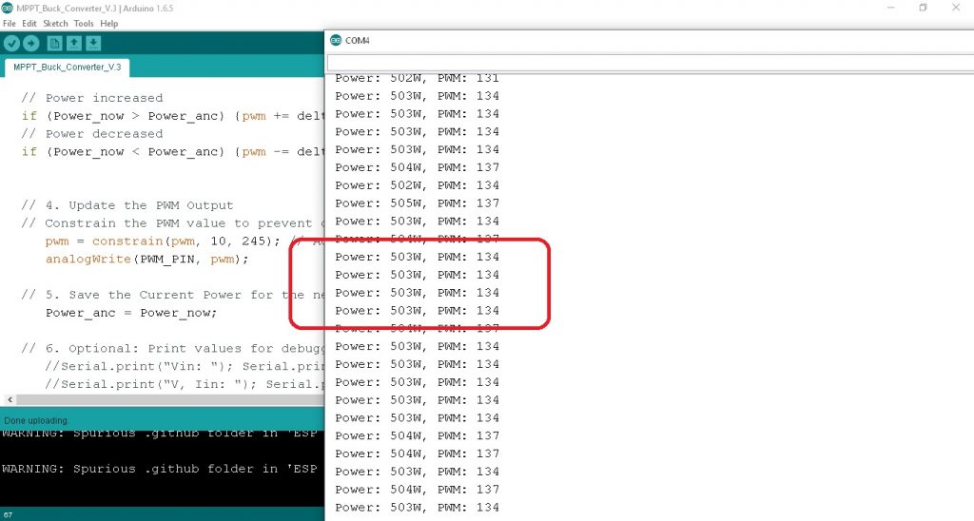Viewport: 974px width, 521px height.
Task: Expand the Sketch menu
Action: [55, 23]
